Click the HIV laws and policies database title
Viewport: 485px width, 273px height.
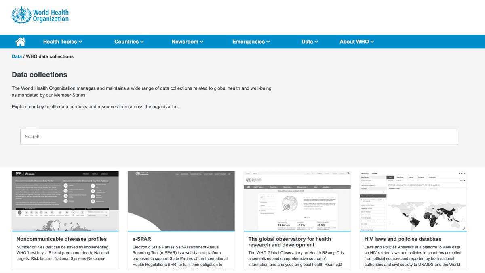pos(403,239)
